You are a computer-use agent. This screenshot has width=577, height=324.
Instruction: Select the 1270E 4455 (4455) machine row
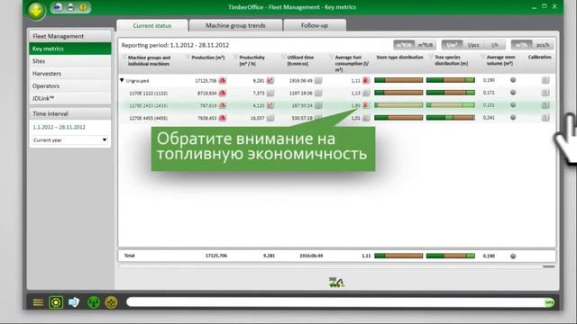click(x=336, y=118)
